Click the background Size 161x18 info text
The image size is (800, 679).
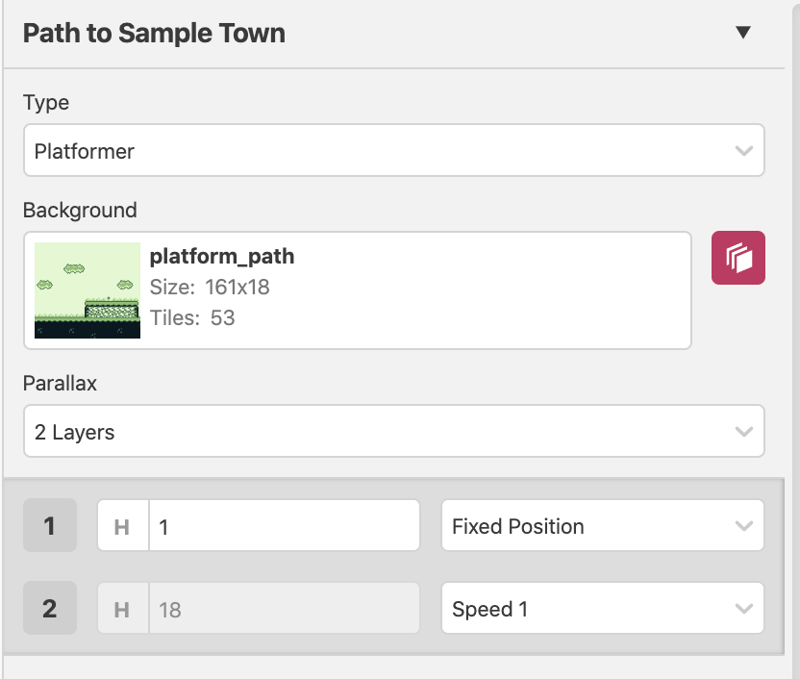point(210,288)
